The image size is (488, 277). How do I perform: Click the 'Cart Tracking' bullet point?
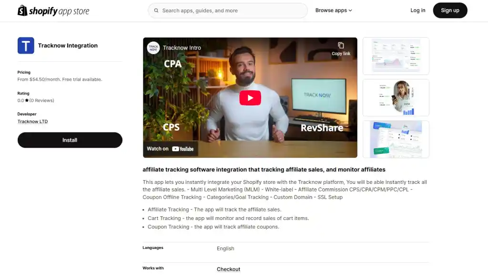pyautogui.click(x=228, y=218)
